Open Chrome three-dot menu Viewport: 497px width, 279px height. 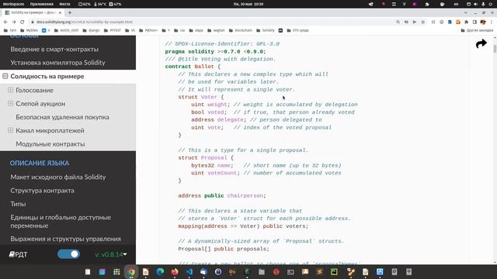click(x=492, y=22)
